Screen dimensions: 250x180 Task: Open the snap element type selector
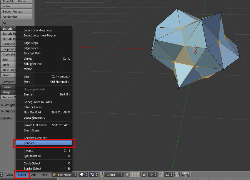169,175
